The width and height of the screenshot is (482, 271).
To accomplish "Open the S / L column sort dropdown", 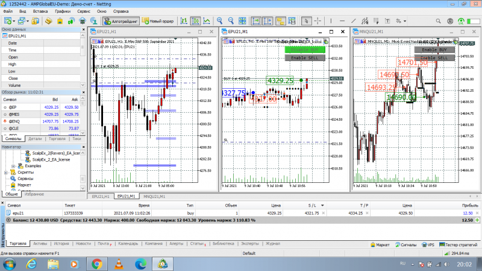I will (x=322, y=205).
